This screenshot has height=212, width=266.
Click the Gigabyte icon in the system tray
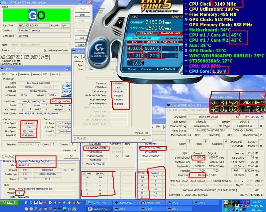click(x=237, y=206)
